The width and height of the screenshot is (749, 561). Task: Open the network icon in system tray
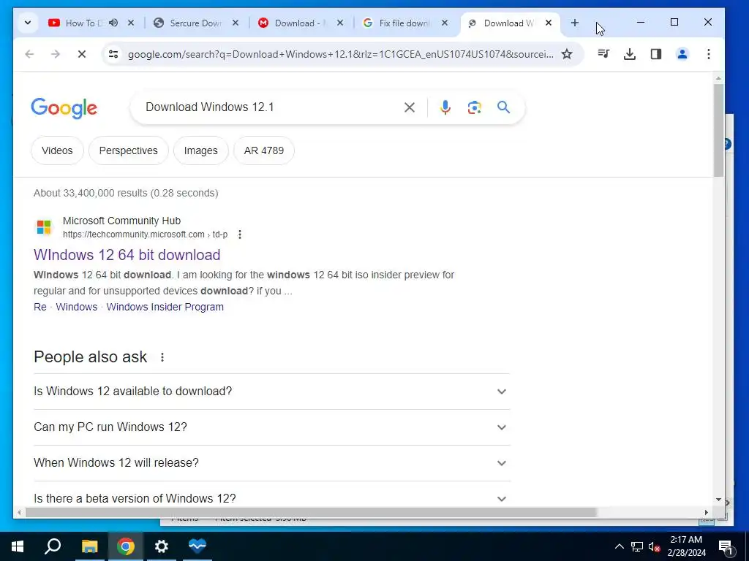[637, 546]
